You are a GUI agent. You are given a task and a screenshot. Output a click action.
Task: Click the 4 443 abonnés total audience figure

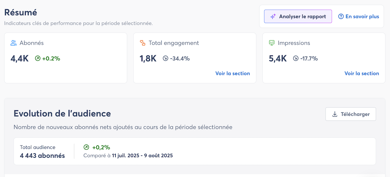tap(42, 156)
